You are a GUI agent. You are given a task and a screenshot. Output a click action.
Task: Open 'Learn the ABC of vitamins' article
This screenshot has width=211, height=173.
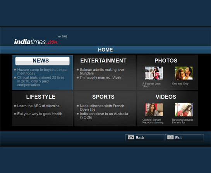pos(38,106)
